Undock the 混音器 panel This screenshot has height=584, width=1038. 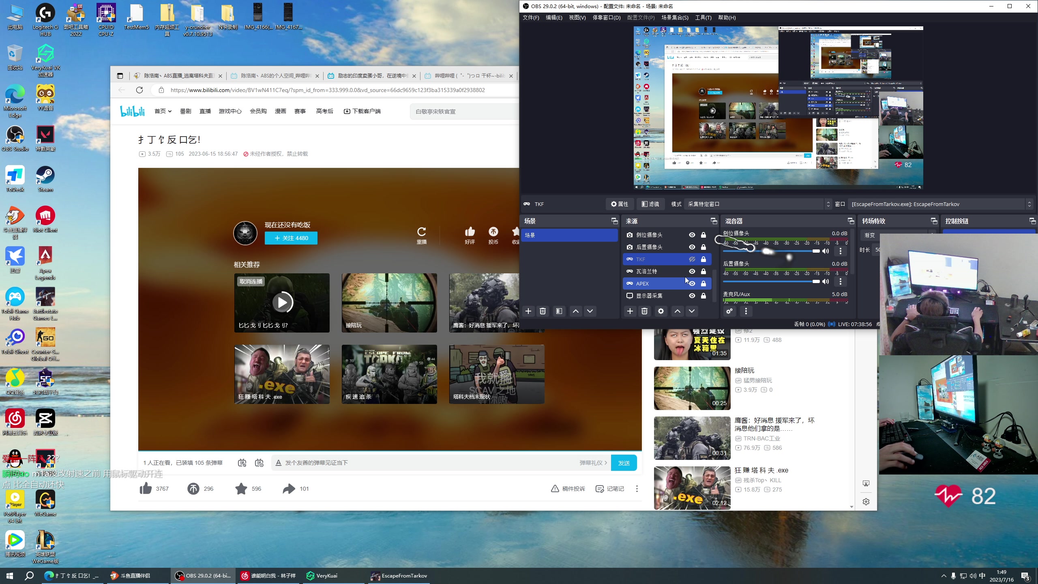point(851,221)
